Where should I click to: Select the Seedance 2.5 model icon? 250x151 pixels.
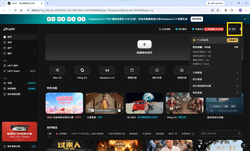pos(107,70)
